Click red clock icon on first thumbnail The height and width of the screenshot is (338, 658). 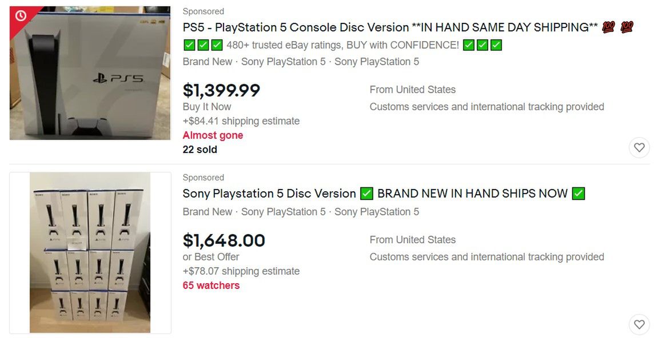(21, 15)
